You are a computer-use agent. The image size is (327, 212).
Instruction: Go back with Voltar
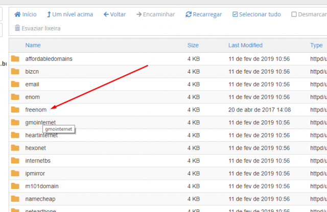click(114, 14)
